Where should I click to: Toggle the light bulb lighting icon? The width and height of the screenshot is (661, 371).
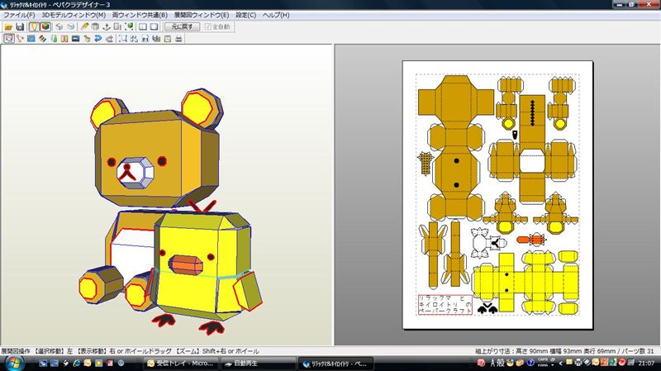click(34, 26)
